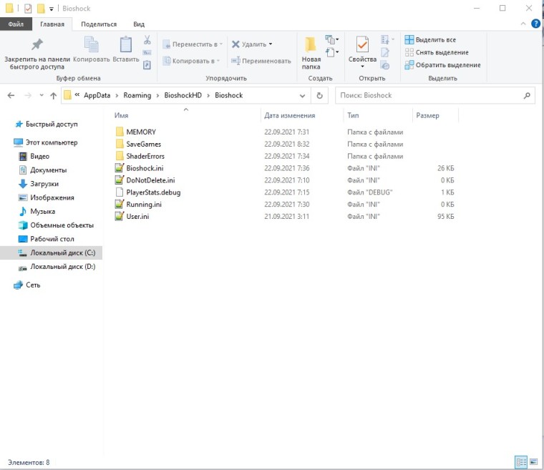Open Этот компьютер in sidebar
This screenshot has height=470, width=544.
(x=52, y=142)
